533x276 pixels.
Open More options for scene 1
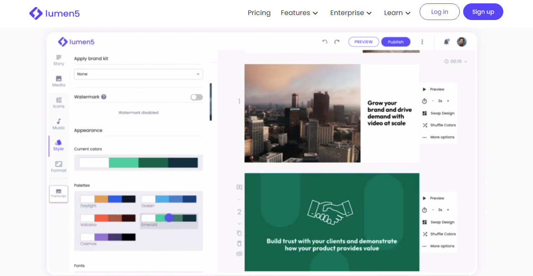(x=438, y=137)
